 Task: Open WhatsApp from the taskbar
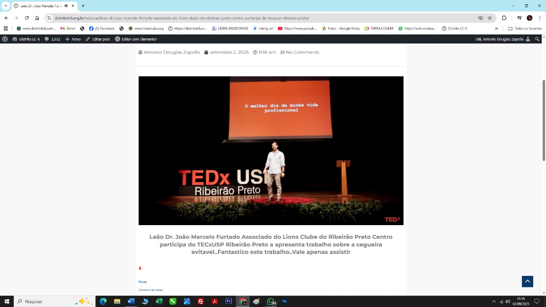(270, 301)
